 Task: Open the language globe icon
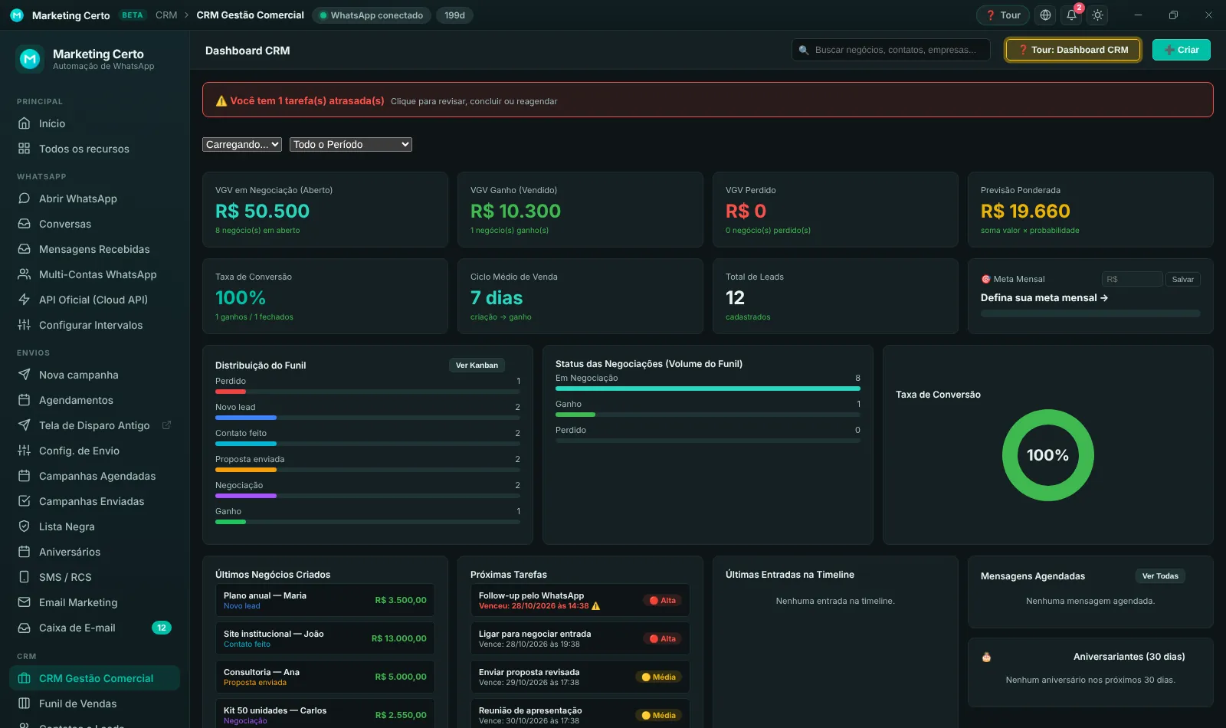(1045, 15)
